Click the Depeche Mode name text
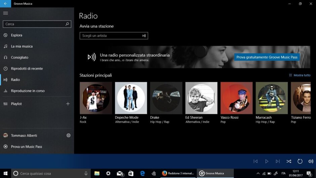Screen dimensions: 316x178 (126, 117)
